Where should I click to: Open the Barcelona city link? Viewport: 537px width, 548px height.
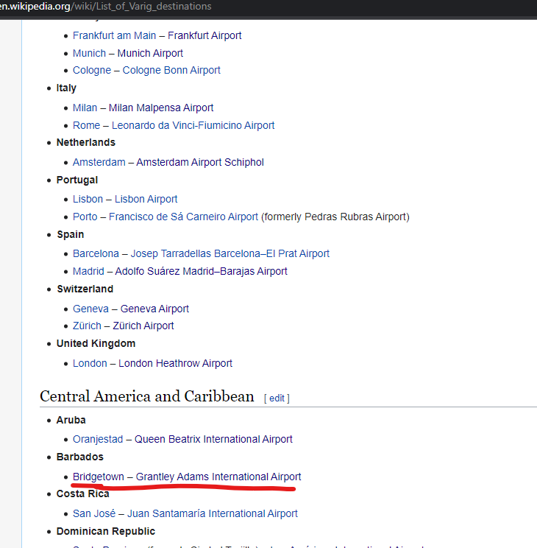(96, 253)
